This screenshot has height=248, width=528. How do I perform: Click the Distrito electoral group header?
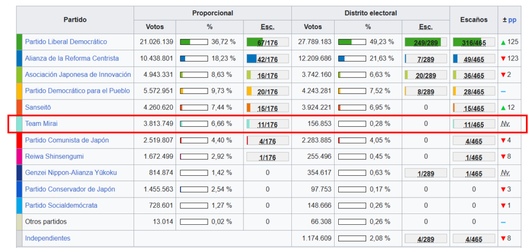click(370, 13)
